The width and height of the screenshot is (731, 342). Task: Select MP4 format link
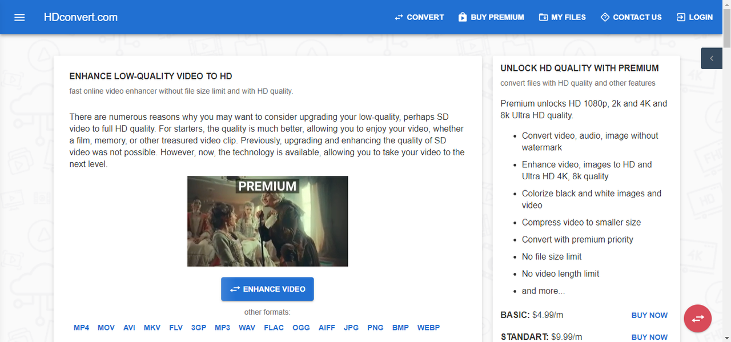82,328
